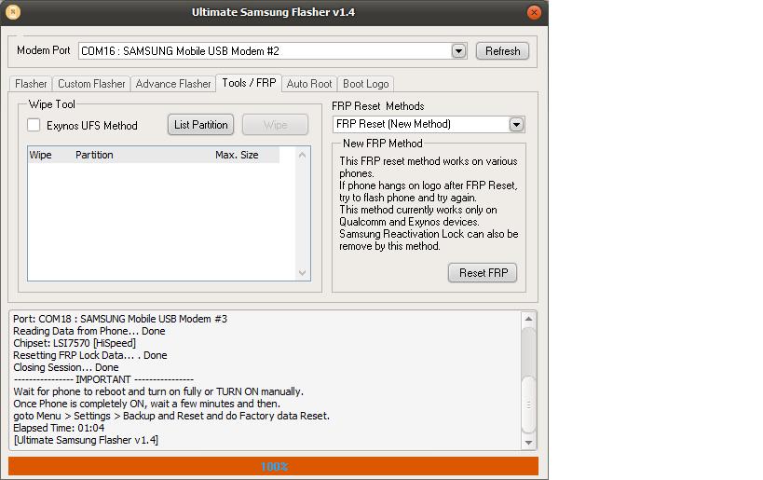The image size is (763, 480).
Task: Click the 'Elapsed Time: 01:04' log line
Action: click(59, 428)
